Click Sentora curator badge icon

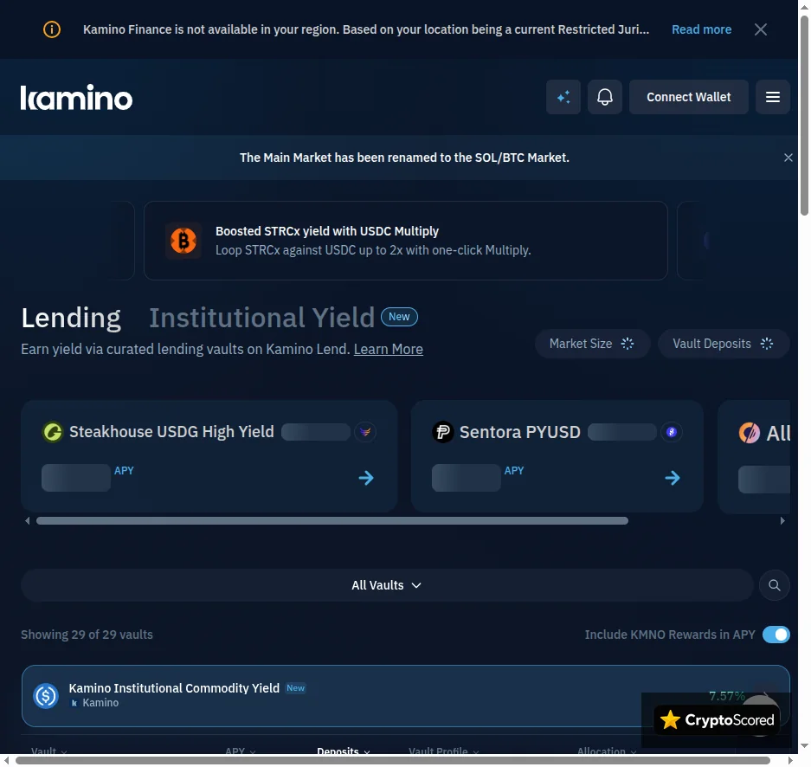tap(672, 432)
